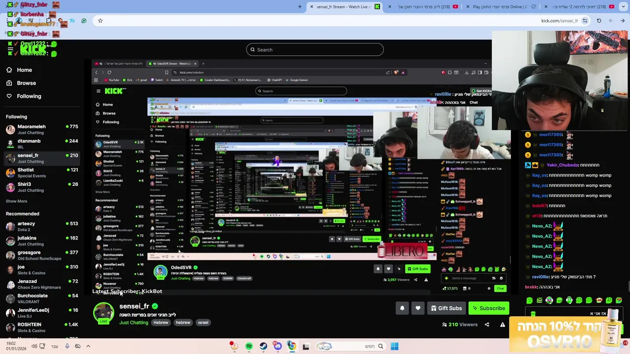Click the Recommended section heading
Image resolution: width=630 pixels, height=354 pixels.
[22, 214]
